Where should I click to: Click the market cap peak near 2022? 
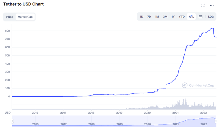pos(213,28)
